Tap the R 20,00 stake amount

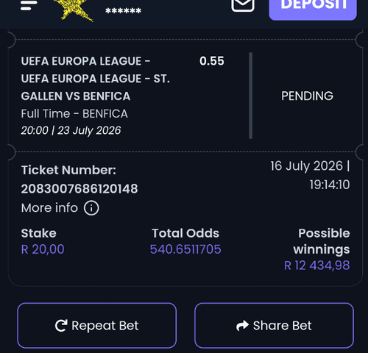(43, 249)
